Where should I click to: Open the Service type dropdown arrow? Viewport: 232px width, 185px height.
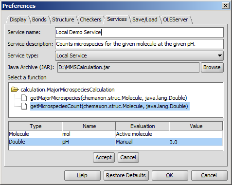click(x=220, y=55)
